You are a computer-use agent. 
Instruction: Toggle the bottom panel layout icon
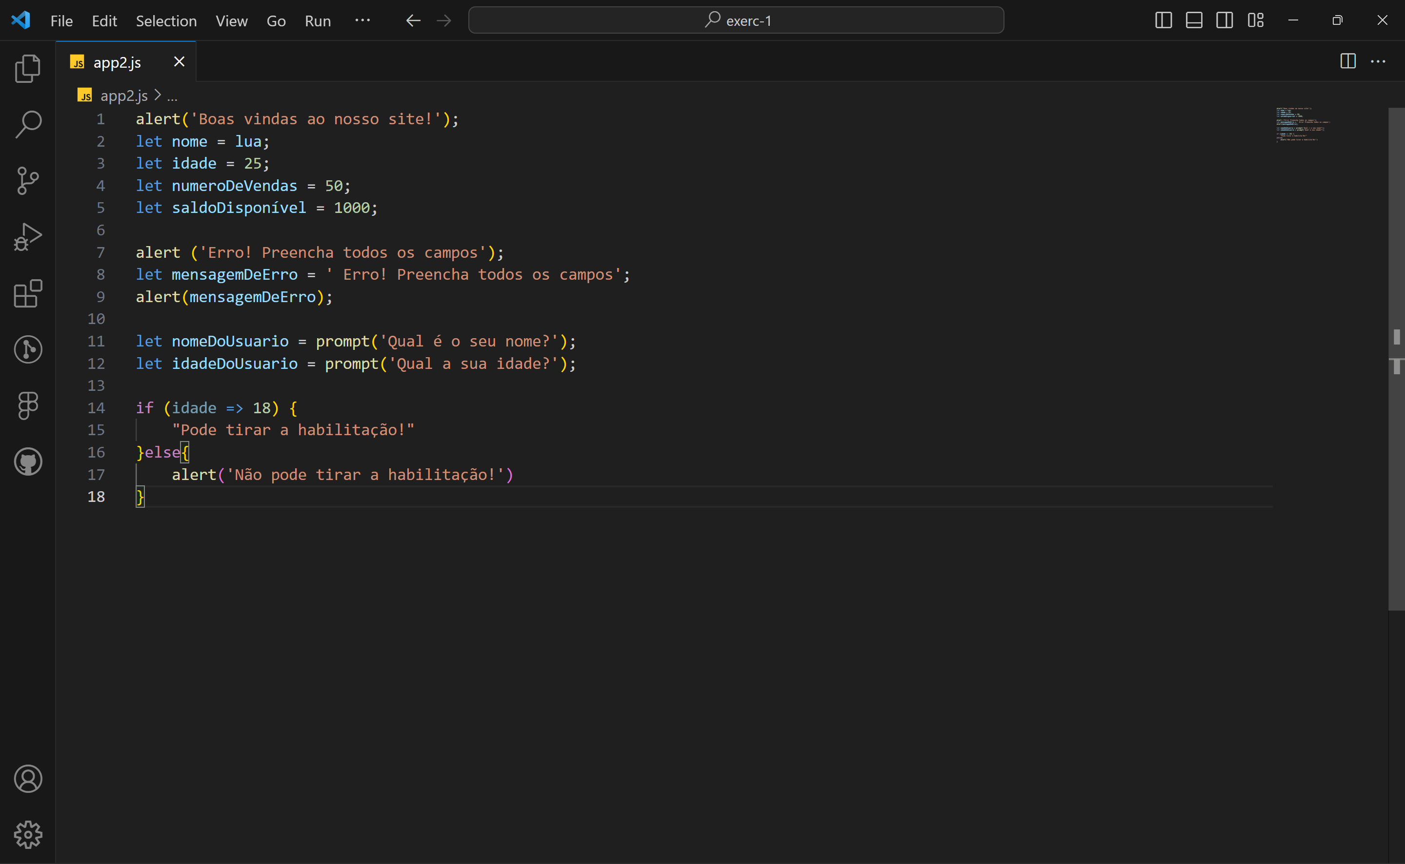[1194, 20]
